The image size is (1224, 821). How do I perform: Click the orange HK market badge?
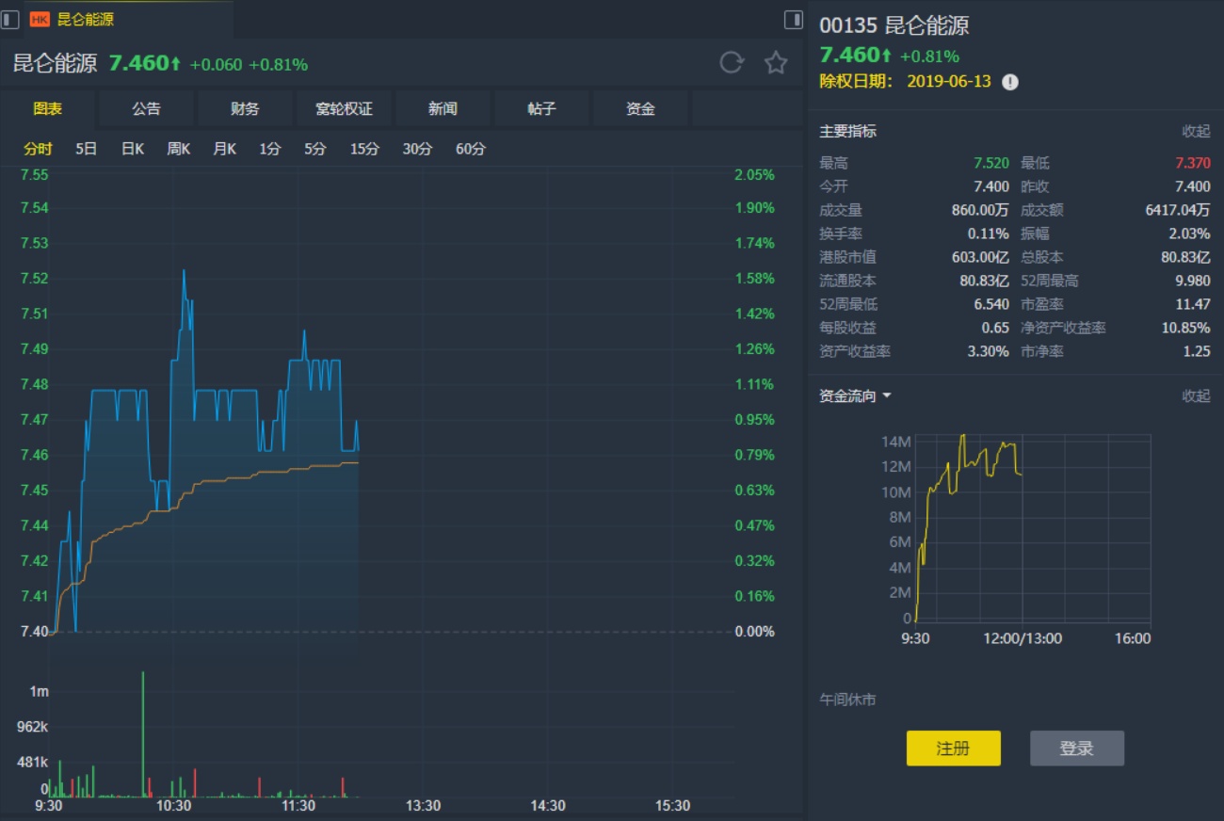pyautogui.click(x=40, y=19)
